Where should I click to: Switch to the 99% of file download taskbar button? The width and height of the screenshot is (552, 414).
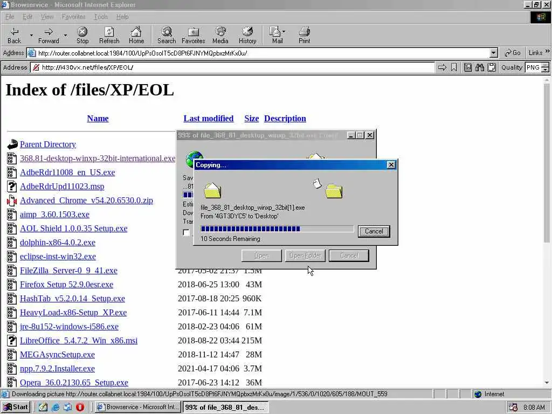226,407
